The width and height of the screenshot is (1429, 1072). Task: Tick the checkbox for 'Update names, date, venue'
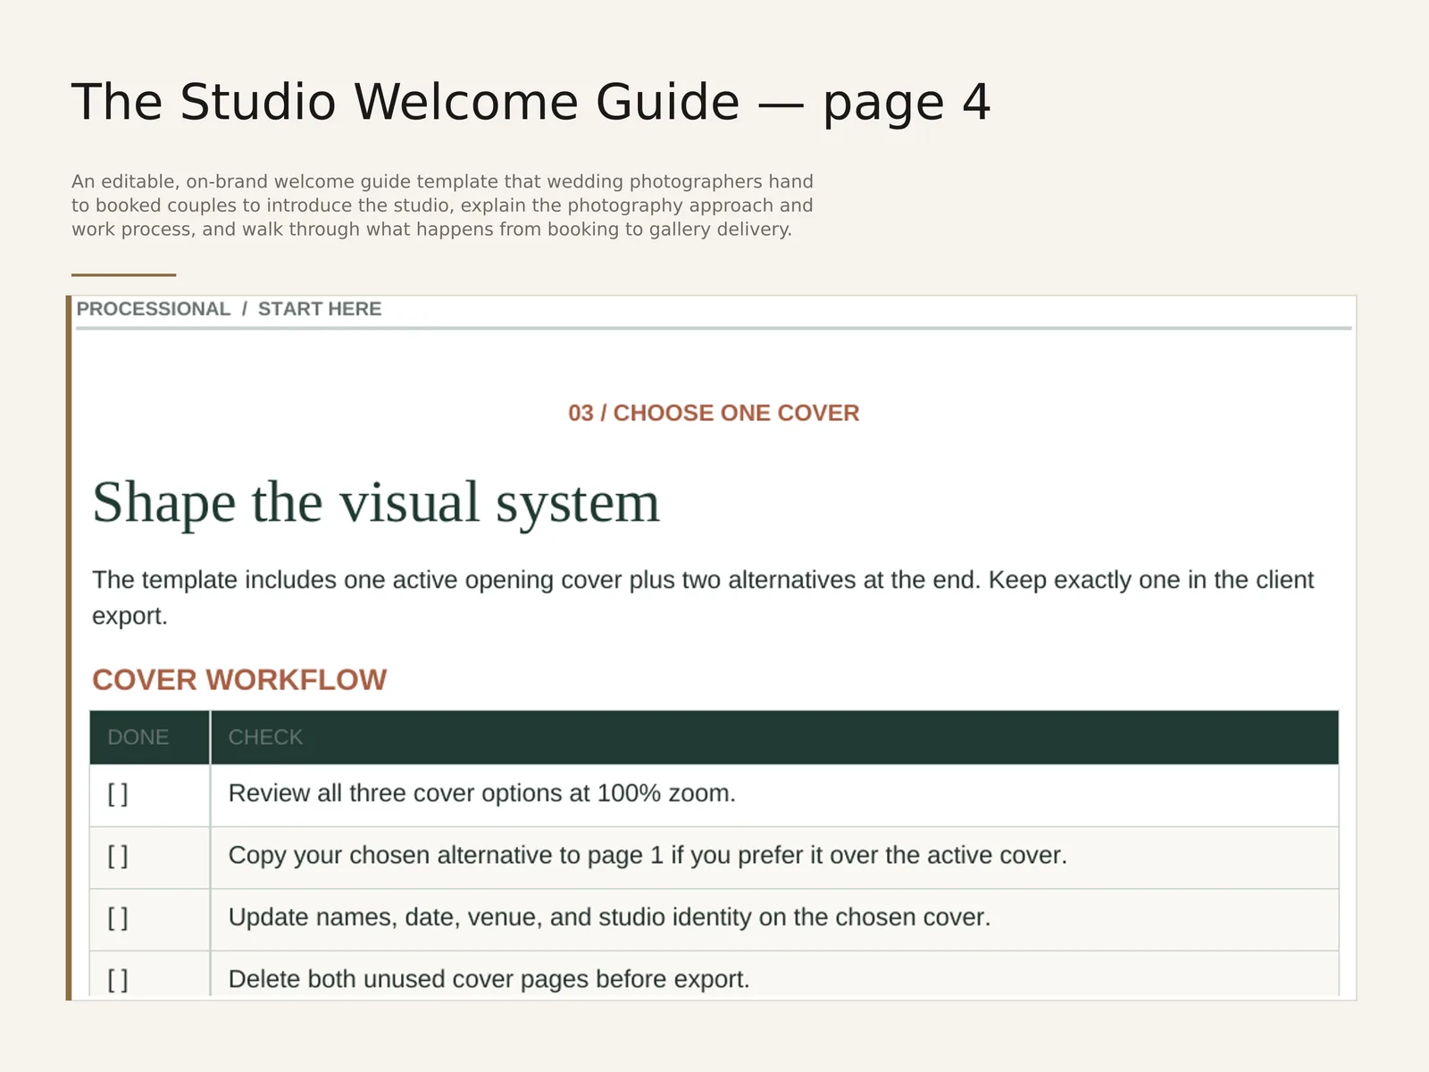tap(118, 917)
